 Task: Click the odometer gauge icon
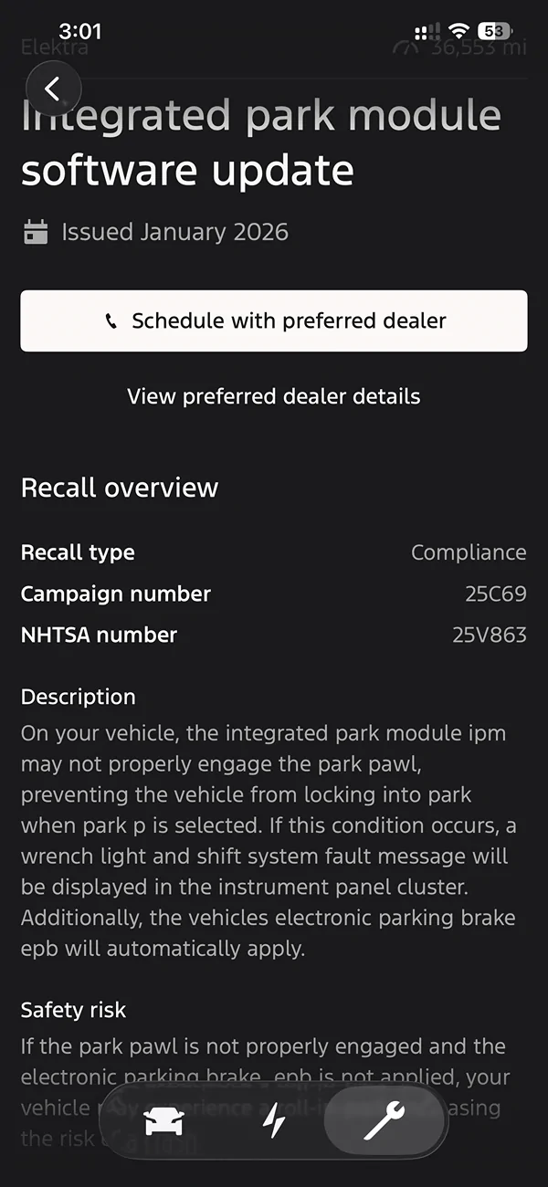pos(407,47)
